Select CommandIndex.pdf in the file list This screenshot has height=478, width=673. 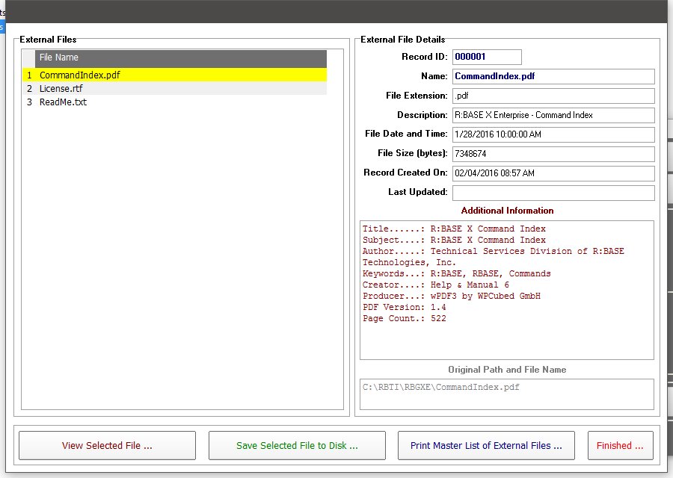click(x=79, y=75)
